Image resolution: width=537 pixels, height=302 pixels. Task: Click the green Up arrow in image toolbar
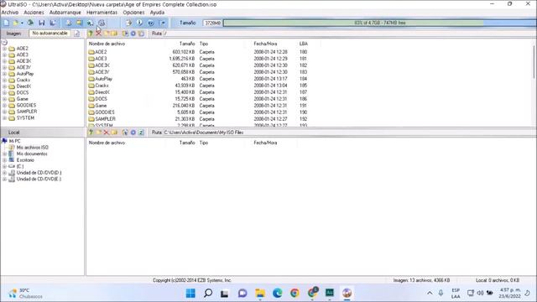pyautogui.click(x=91, y=34)
